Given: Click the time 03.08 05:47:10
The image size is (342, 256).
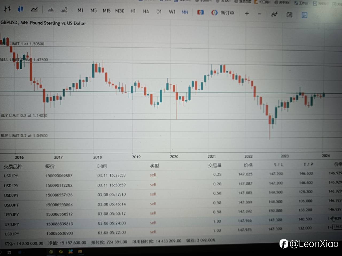Looking at the screenshot, I should coord(112,195).
